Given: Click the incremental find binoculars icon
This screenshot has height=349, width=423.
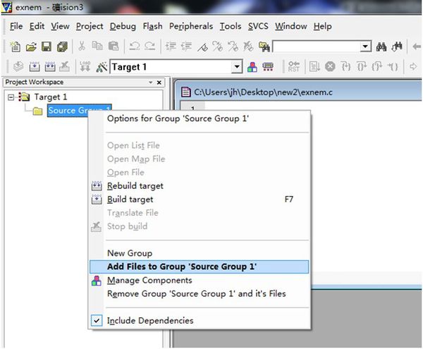Looking at the screenshot, I should click(x=397, y=47).
